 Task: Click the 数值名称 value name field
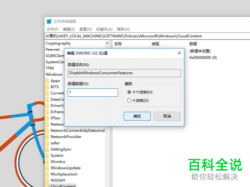[x=124, y=73]
